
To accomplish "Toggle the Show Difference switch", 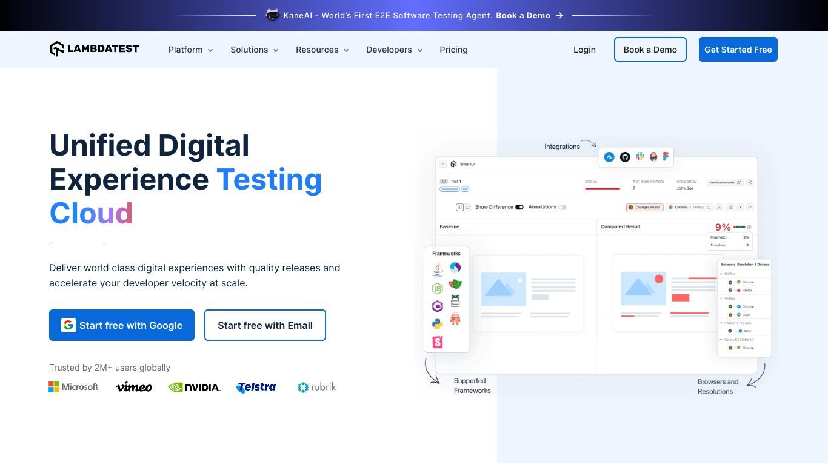I will [x=519, y=207].
